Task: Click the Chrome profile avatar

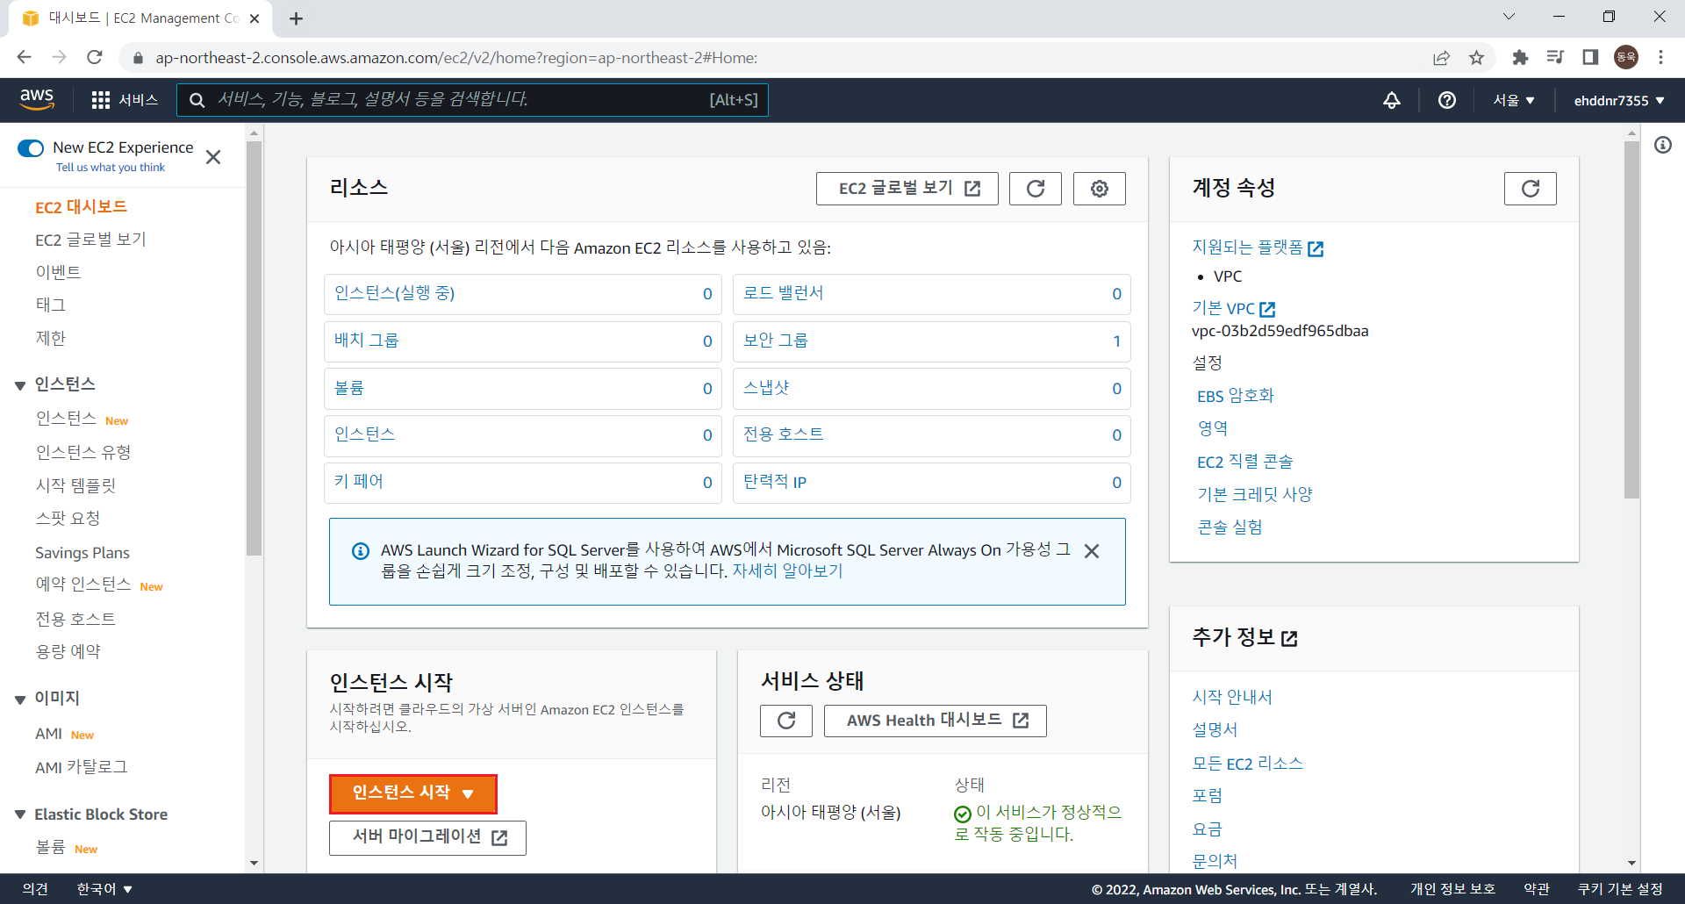Action: click(1626, 57)
